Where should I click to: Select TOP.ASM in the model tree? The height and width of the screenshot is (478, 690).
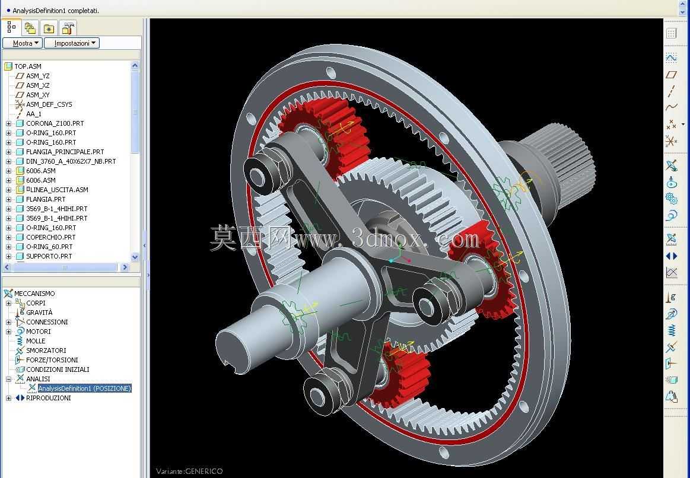pos(28,66)
